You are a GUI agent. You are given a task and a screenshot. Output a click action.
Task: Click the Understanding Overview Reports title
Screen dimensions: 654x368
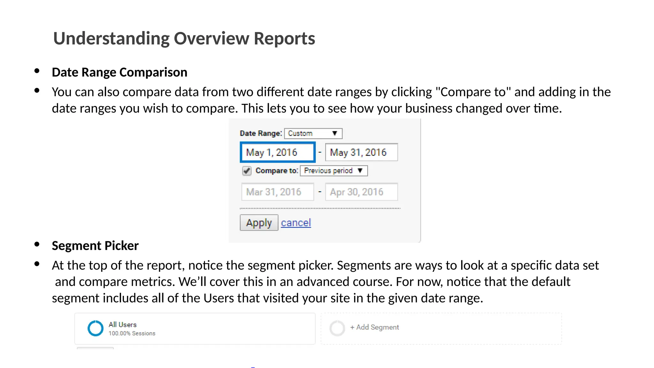pos(184,38)
